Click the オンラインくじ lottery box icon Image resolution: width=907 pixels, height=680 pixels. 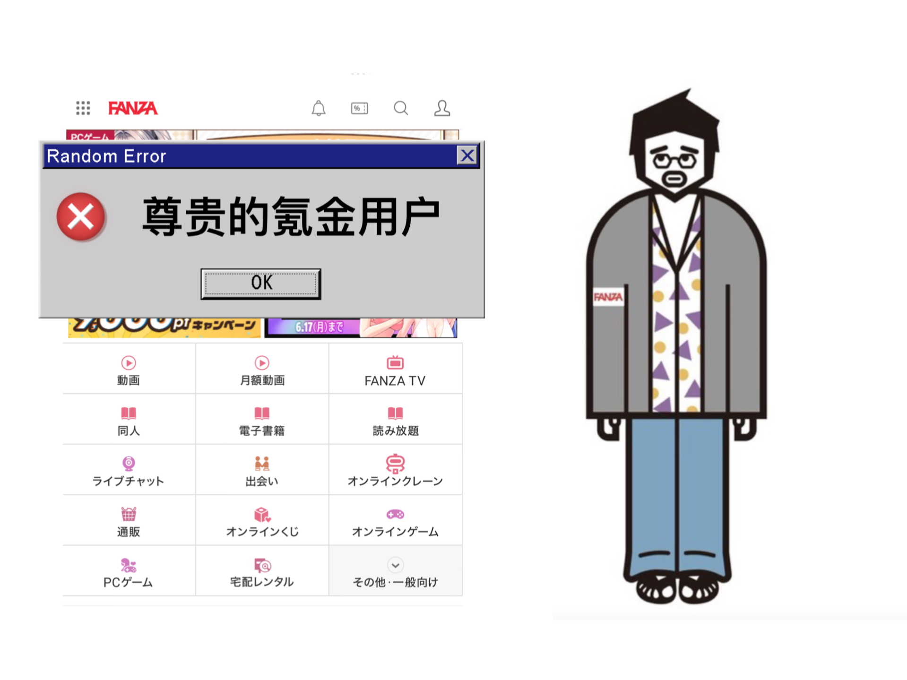click(x=262, y=515)
